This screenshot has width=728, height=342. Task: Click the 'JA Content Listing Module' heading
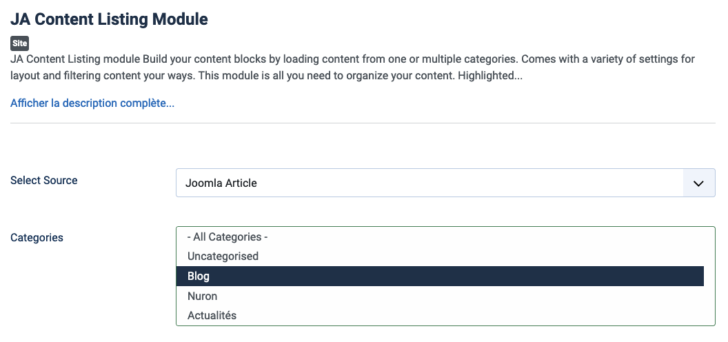[x=109, y=19]
